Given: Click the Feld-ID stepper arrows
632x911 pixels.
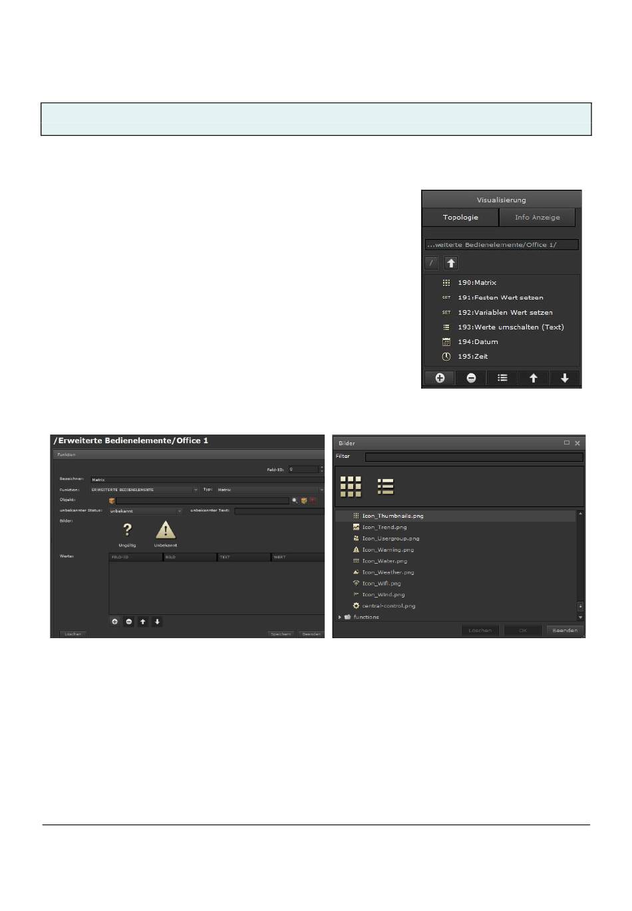Looking at the screenshot, I should click(x=321, y=469).
